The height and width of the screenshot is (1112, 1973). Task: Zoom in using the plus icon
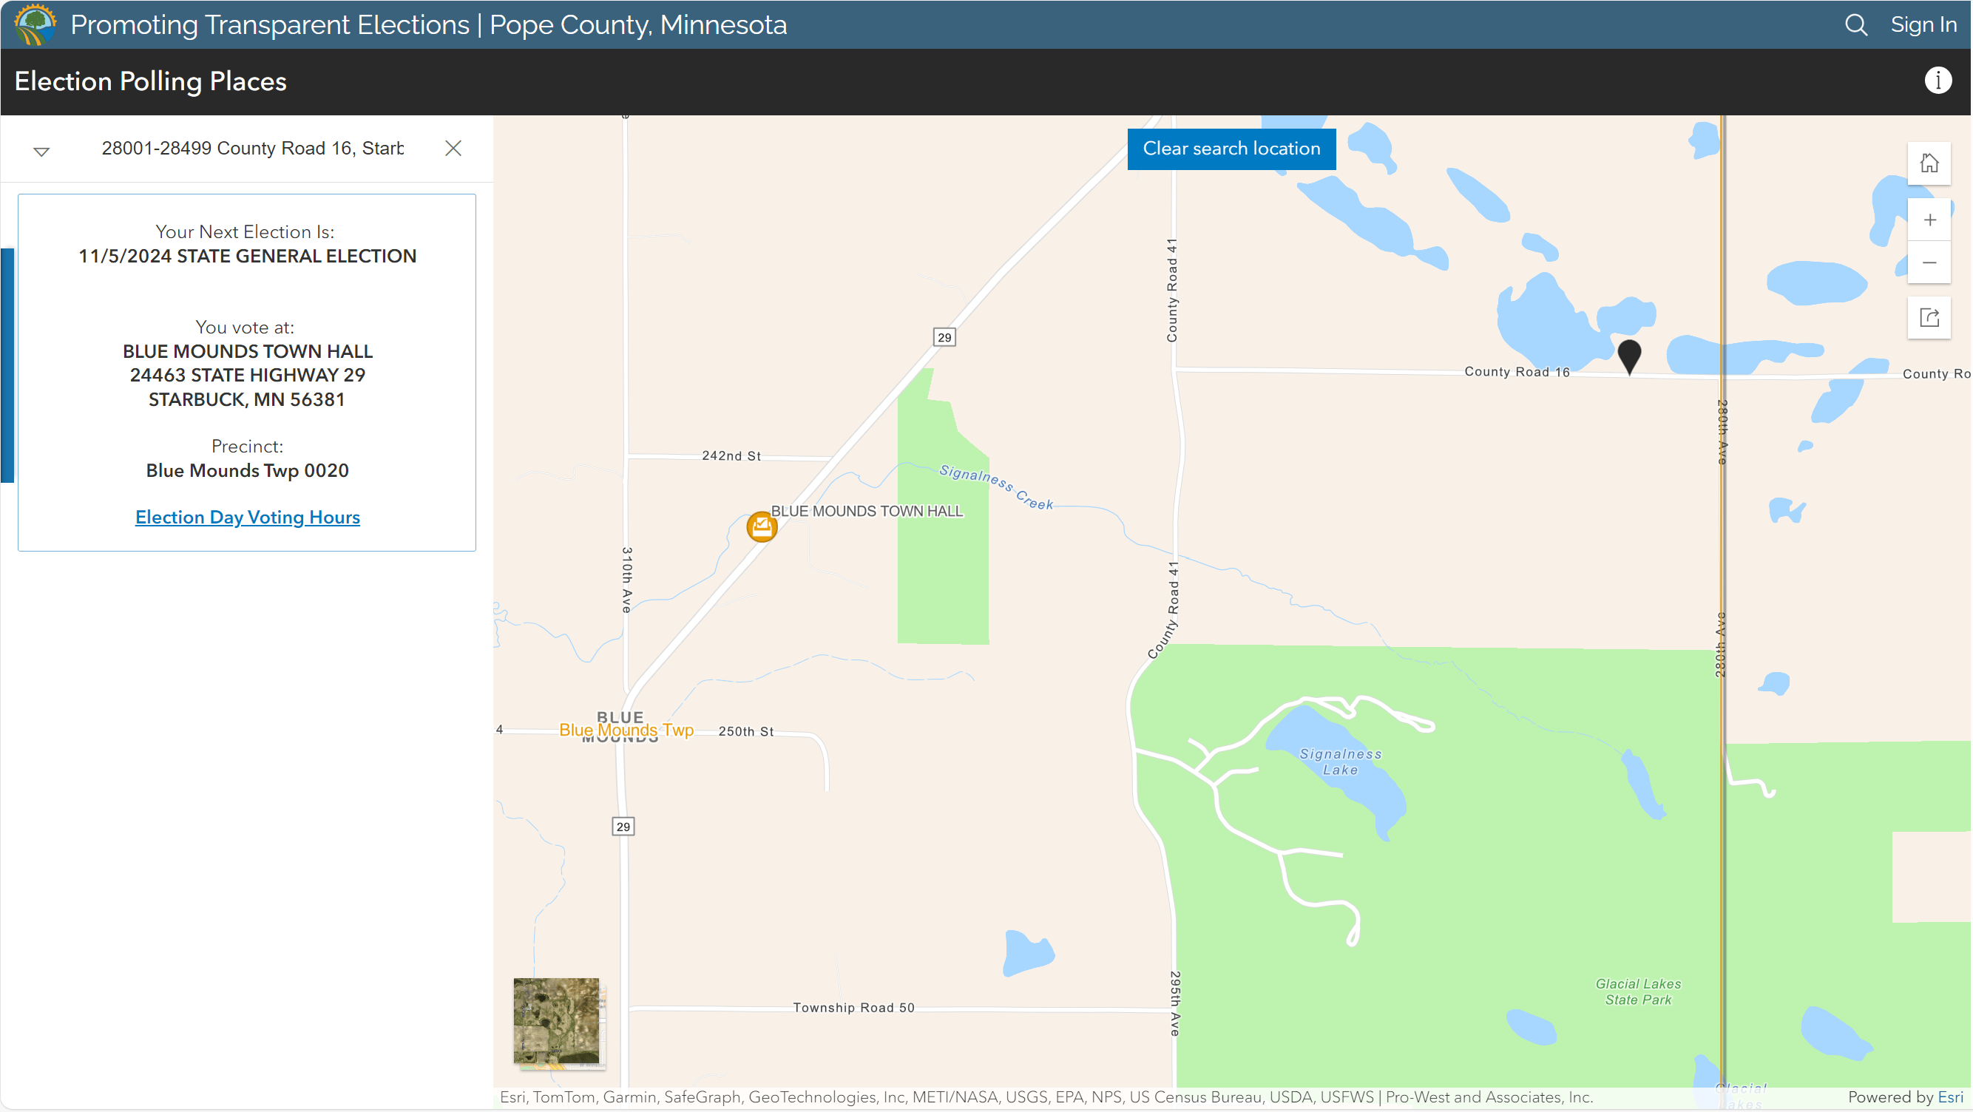tap(1930, 220)
